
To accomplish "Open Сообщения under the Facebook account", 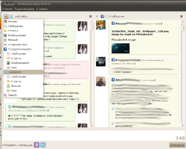I will pos(23,54).
